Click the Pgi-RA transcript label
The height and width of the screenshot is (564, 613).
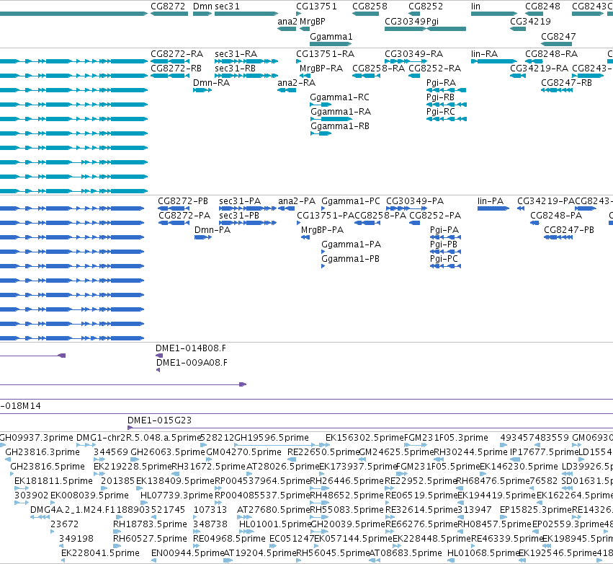(441, 83)
